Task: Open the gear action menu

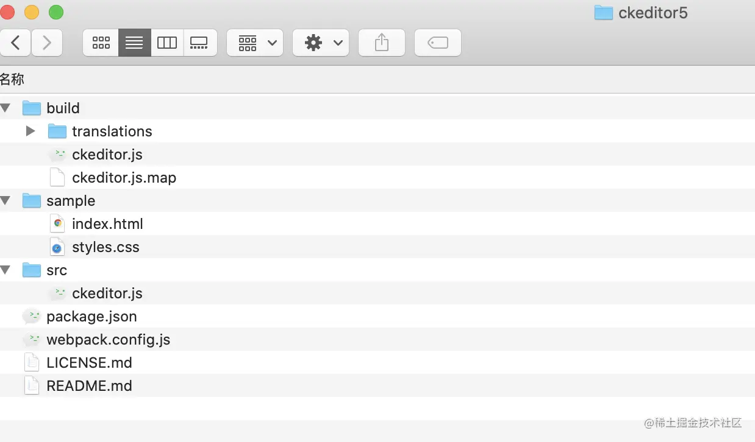Action: pos(321,43)
